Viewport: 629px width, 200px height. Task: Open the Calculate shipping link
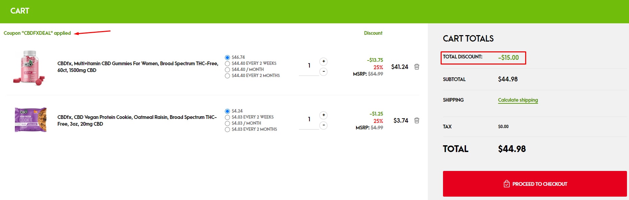point(518,100)
